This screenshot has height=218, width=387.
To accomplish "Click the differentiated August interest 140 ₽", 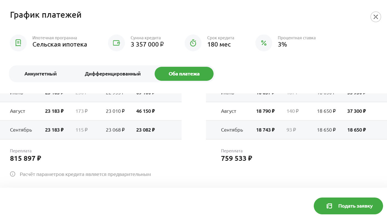I will 293,111.
